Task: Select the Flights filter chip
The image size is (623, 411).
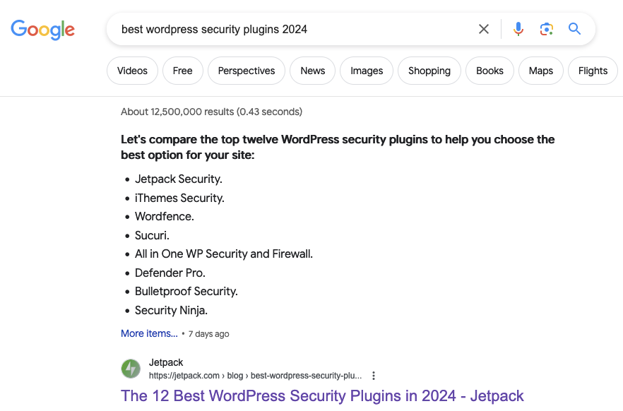Action: [593, 71]
